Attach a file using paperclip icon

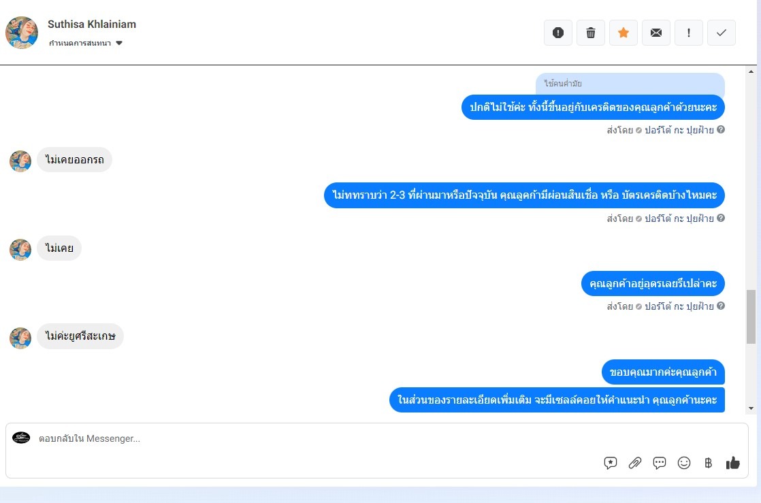coord(635,463)
